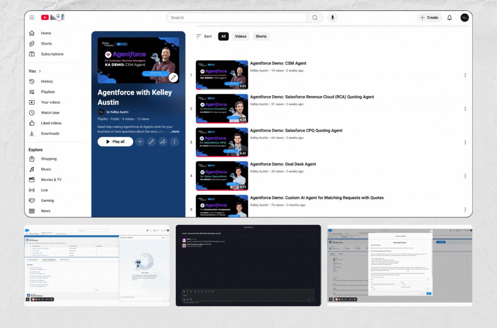
Task: Select the All filter chip
Action: click(x=223, y=36)
